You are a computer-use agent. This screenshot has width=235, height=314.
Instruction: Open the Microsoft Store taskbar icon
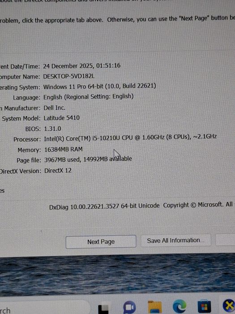point(204,306)
